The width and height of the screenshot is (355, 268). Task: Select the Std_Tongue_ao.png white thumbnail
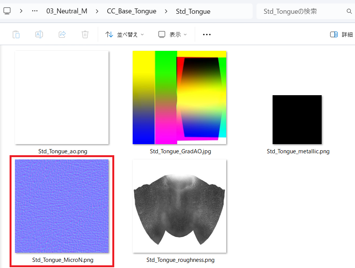tap(62, 97)
